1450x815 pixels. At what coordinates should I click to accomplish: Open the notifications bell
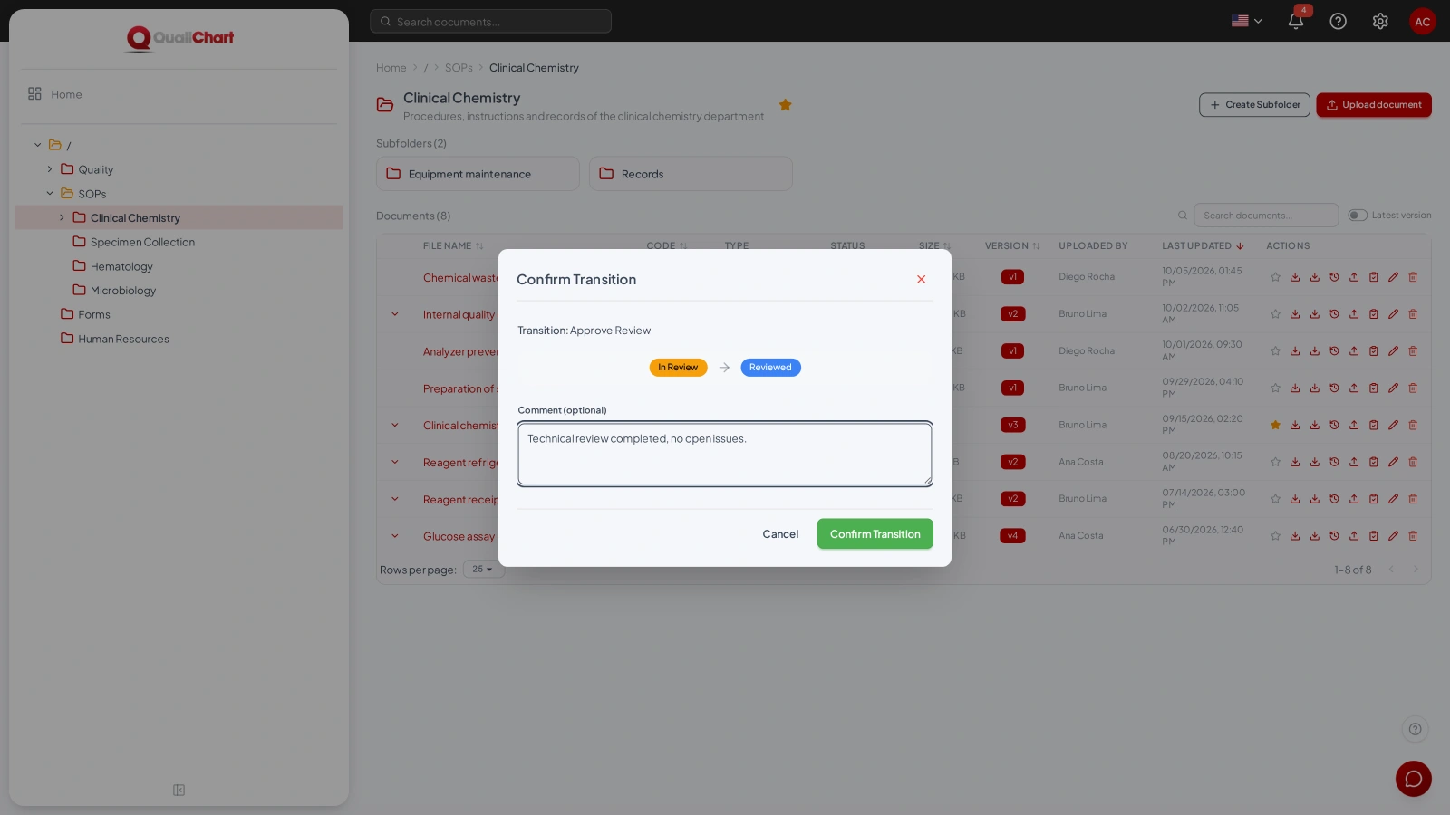1295,21
